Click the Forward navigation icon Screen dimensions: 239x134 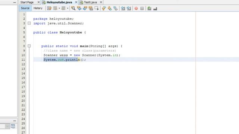(63, 8)
